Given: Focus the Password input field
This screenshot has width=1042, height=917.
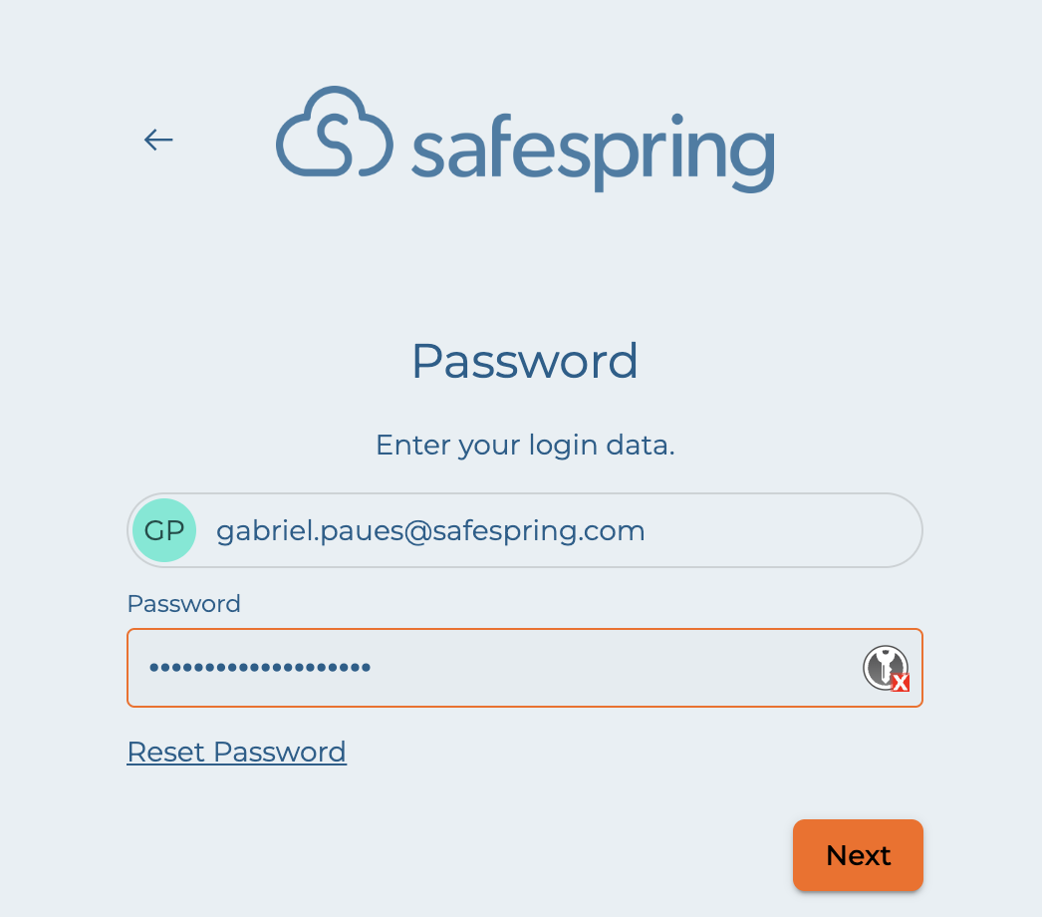Looking at the screenshot, I should (x=498, y=668).
